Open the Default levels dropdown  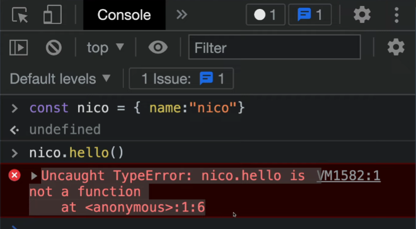click(60, 78)
